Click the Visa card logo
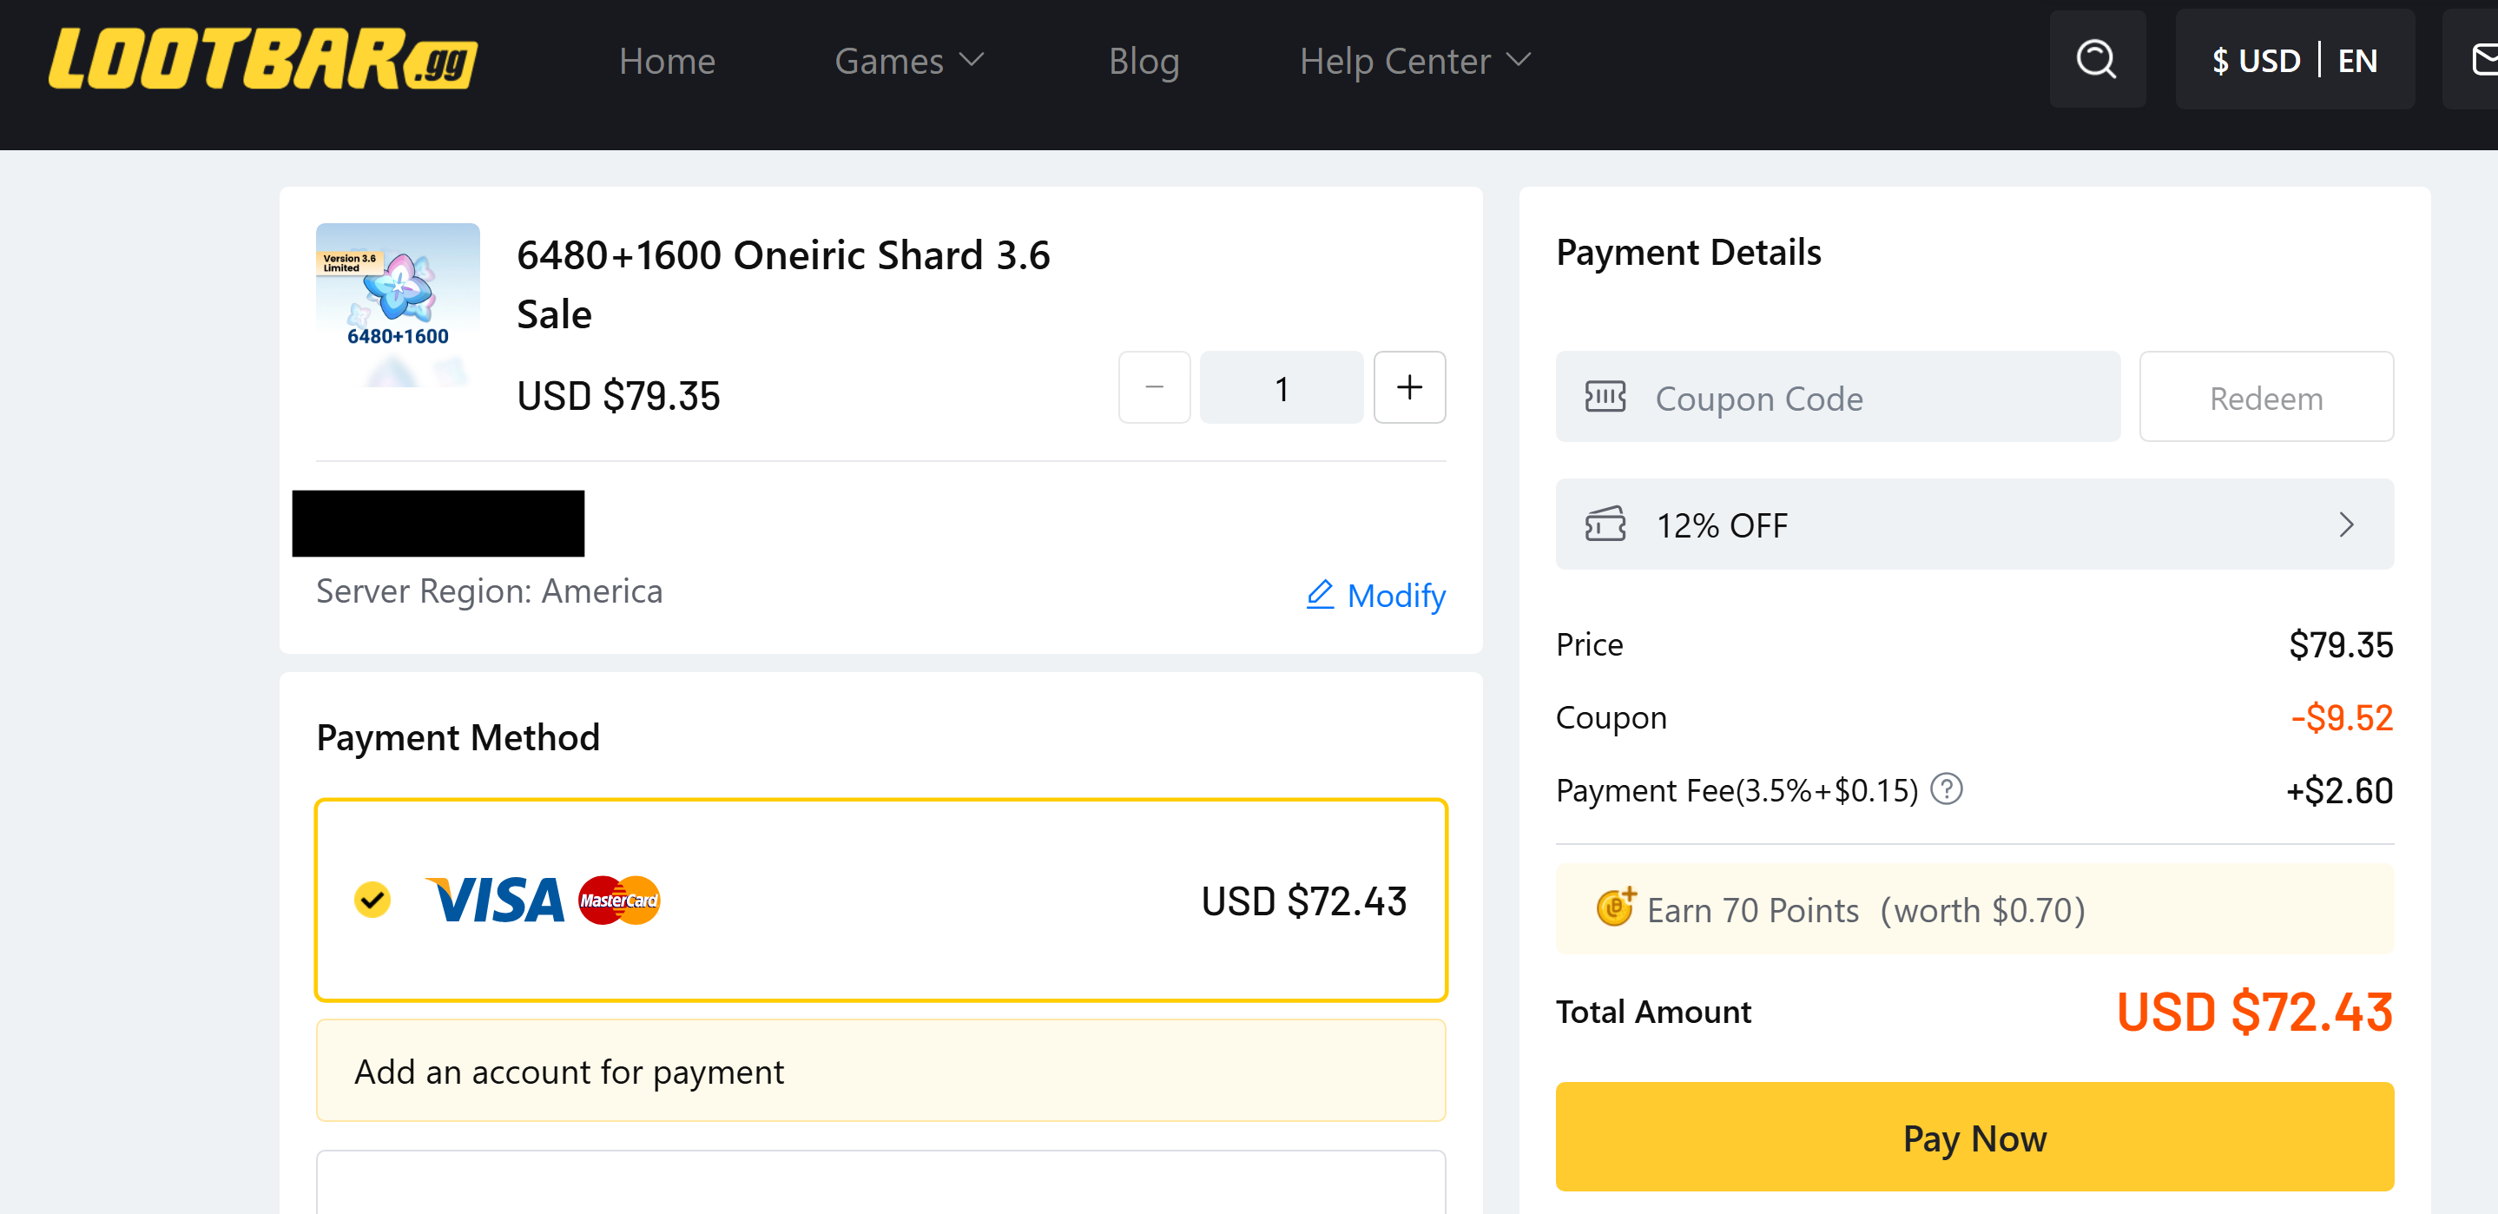Screen dimensions: 2498x1214 (x=496, y=900)
